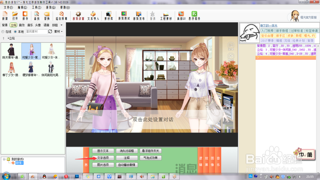Image resolution: width=320 pixels, height=180 pixels.
Task: Open the 帮助(H) menu
Action: pos(65,7)
